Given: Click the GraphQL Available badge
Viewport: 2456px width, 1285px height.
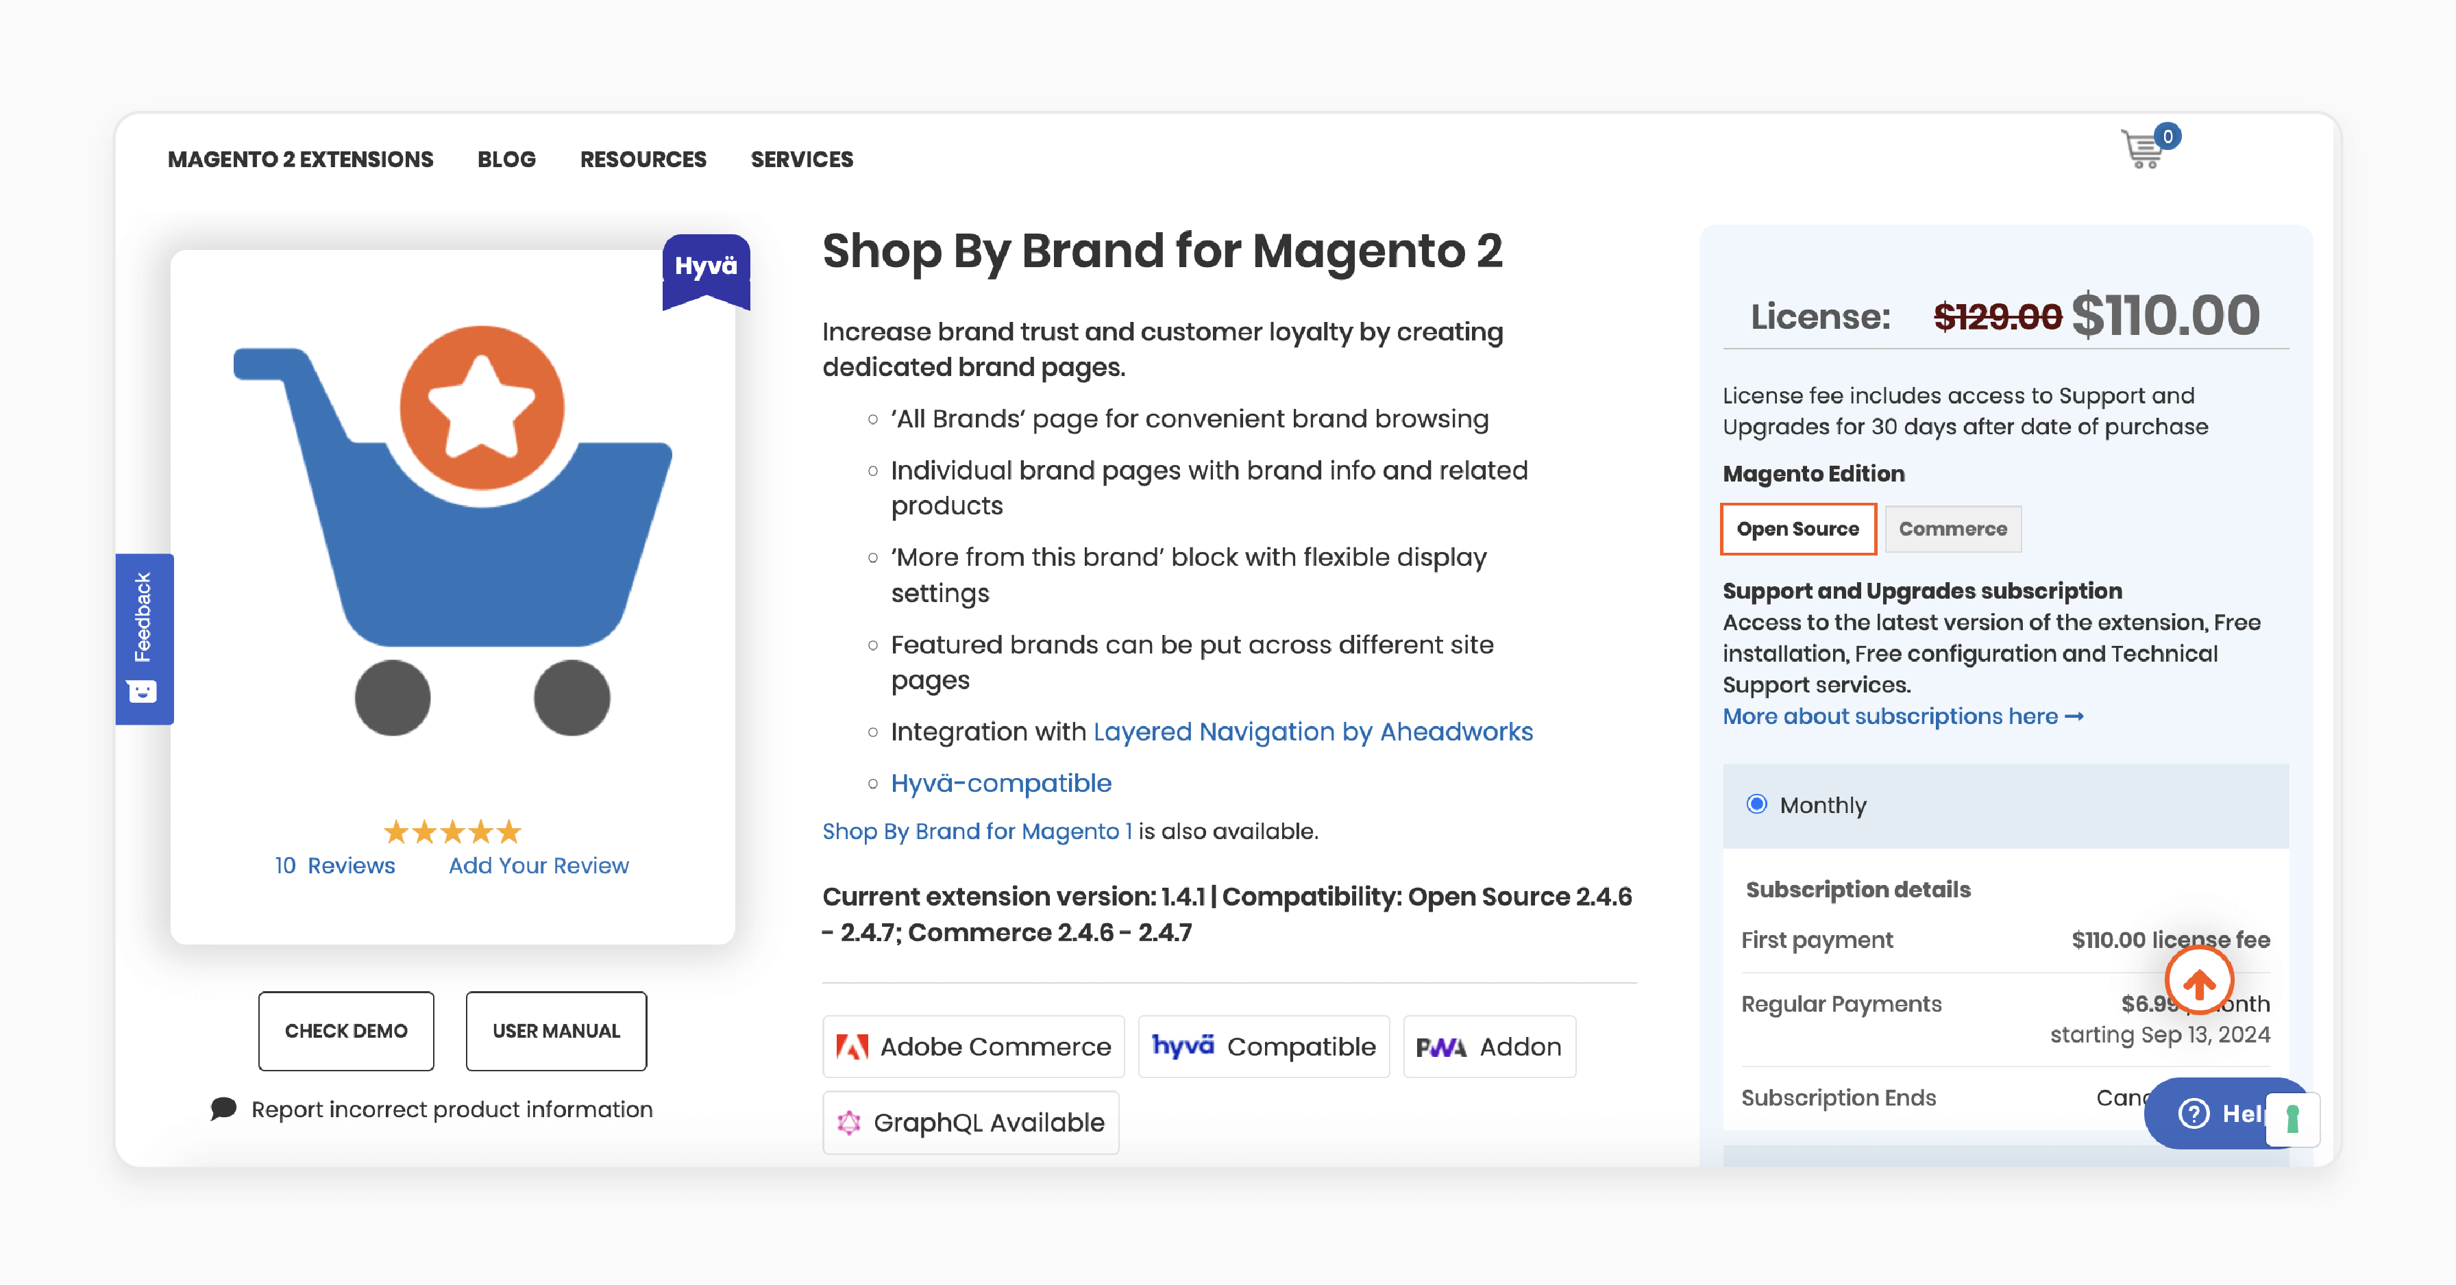Looking at the screenshot, I should coord(970,1123).
